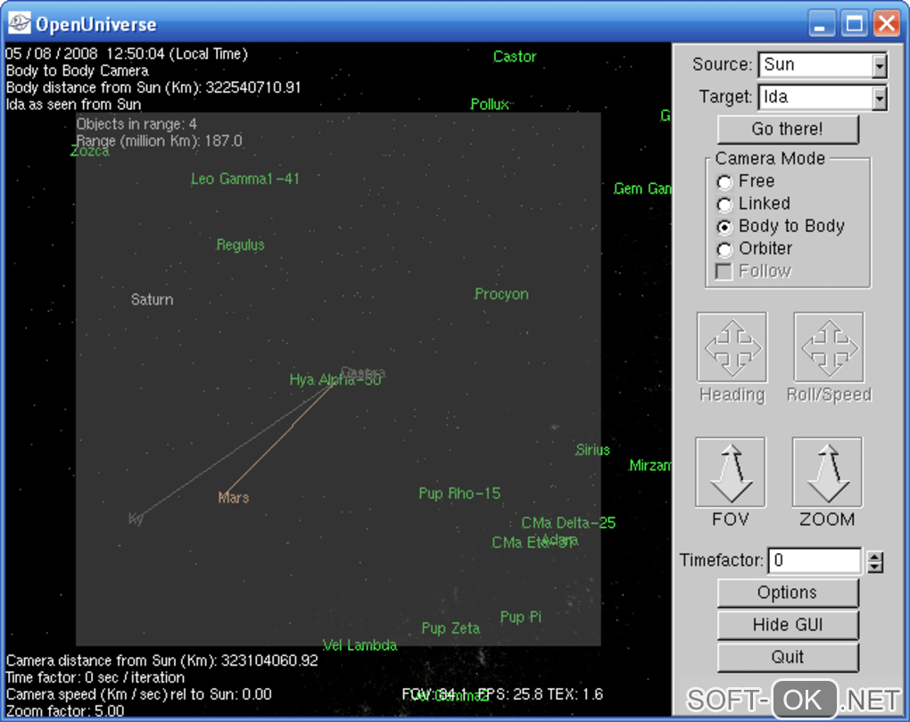Click the Roll/Speed arrows pad
Viewport: 910px width, 722px height.
tap(828, 347)
